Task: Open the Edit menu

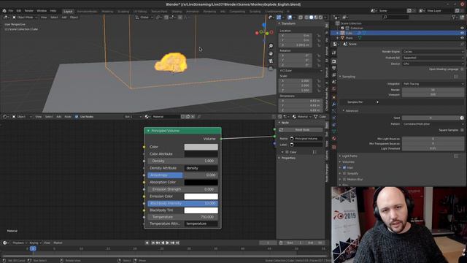Action: (19, 11)
